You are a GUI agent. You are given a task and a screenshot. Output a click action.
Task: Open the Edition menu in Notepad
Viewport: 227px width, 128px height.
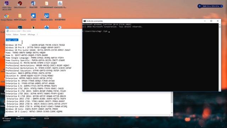pyautogui.click(x=16, y=34)
